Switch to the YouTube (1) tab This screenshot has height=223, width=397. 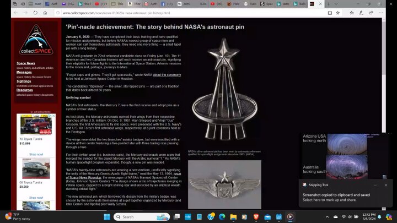[101, 4]
